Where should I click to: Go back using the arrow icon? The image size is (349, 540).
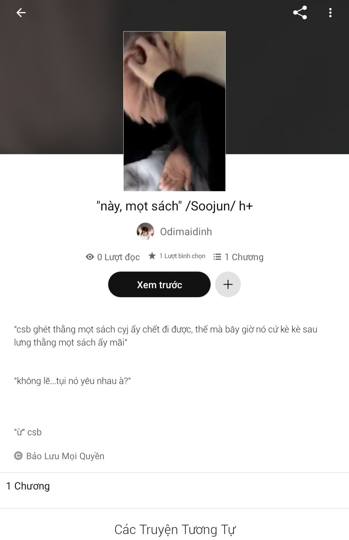click(21, 13)
